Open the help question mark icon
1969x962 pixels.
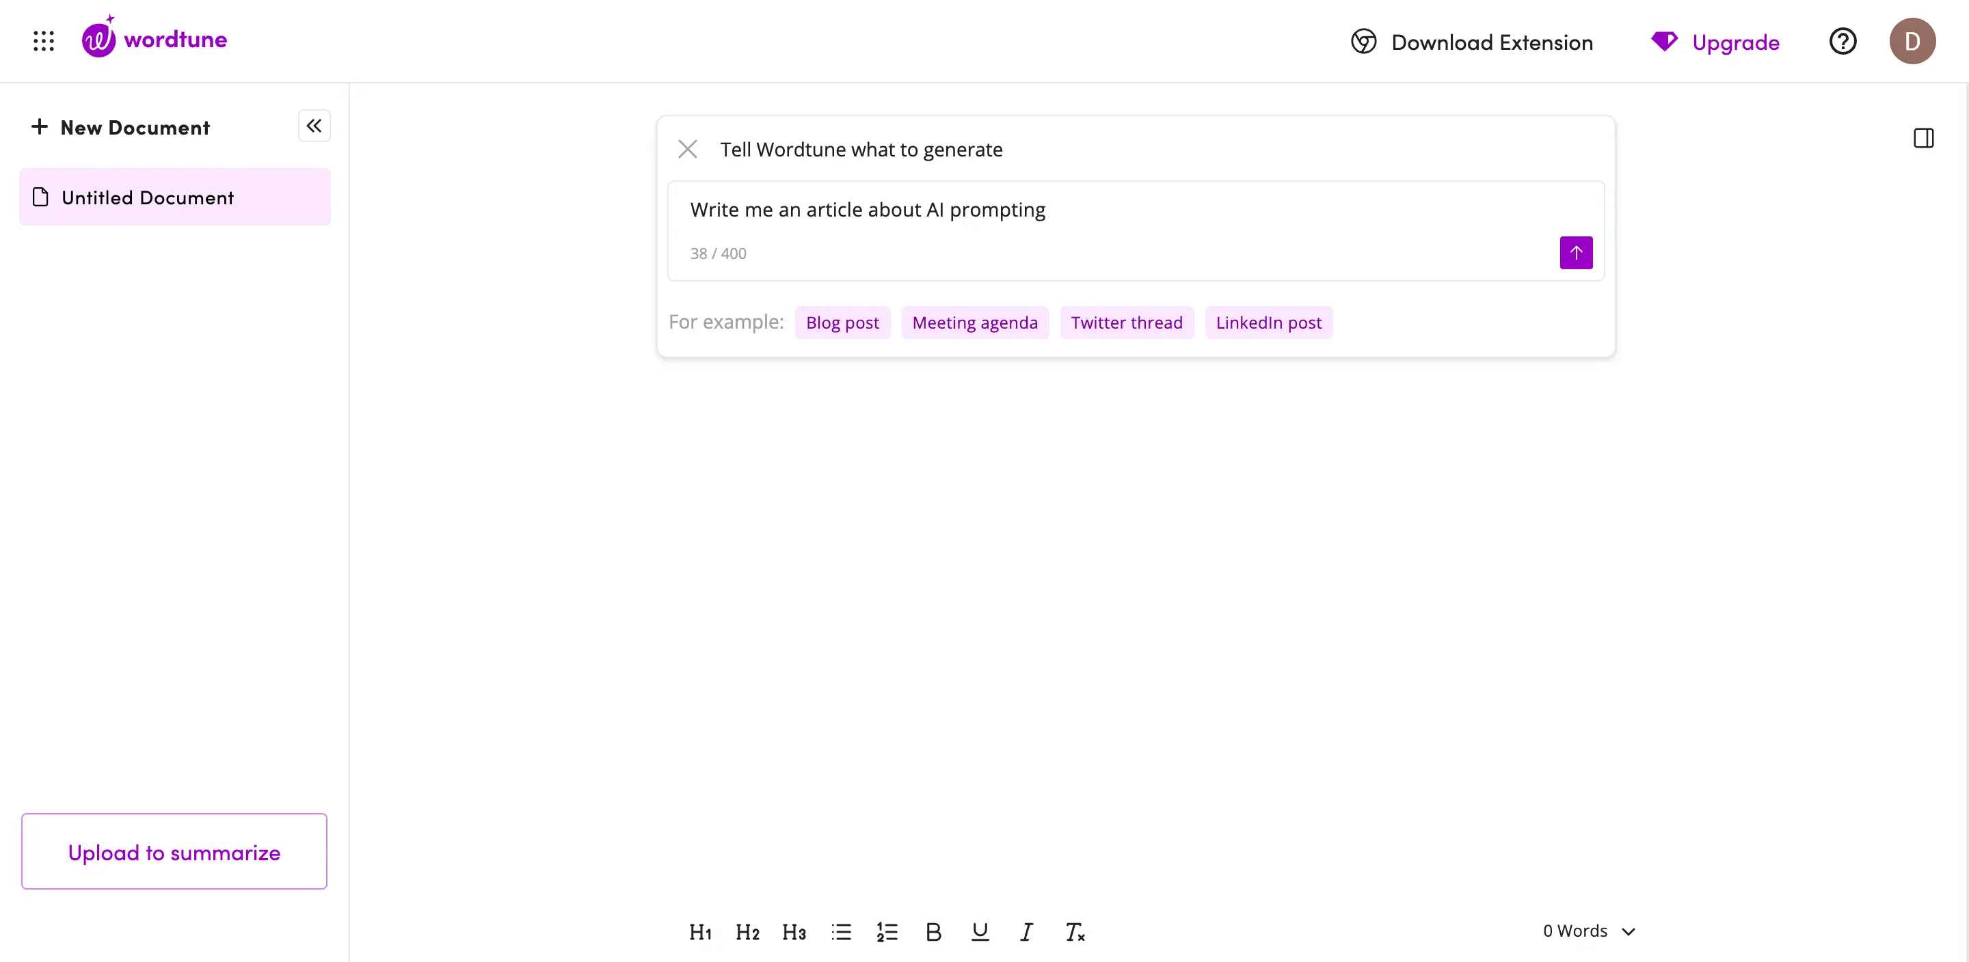click(1842, 41)
